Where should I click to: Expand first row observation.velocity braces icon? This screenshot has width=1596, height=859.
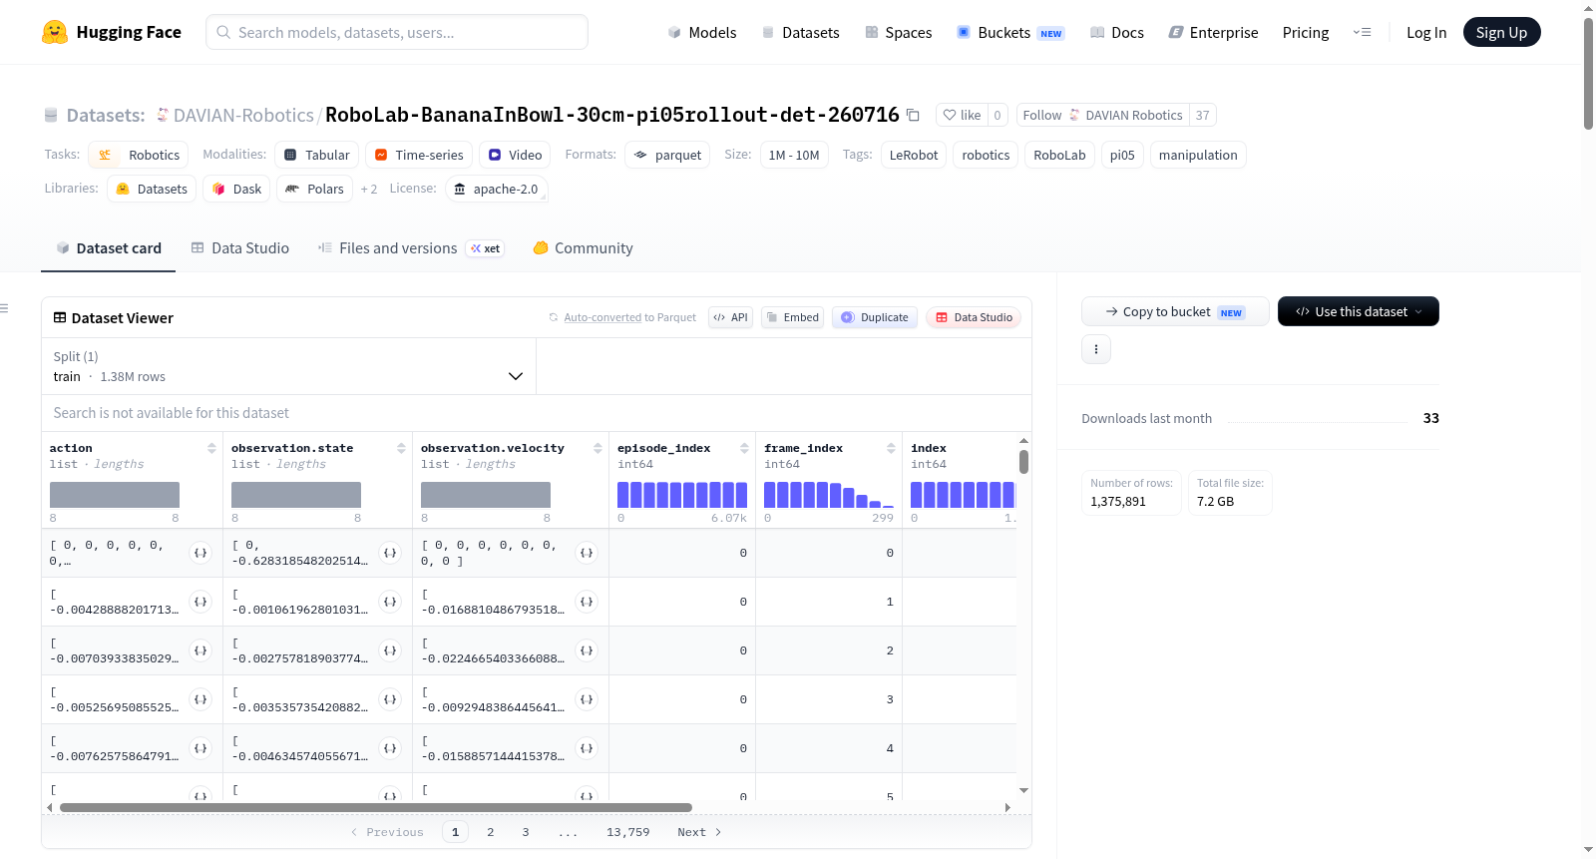[x=587, y=553]
